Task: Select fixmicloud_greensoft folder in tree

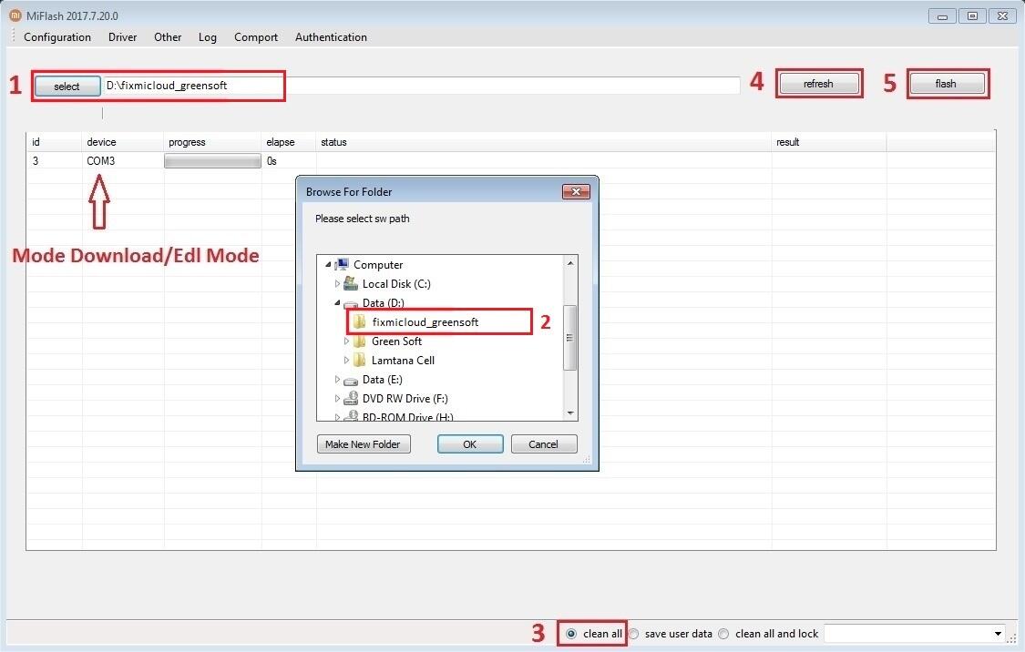Action: click(x=425, y=322)
